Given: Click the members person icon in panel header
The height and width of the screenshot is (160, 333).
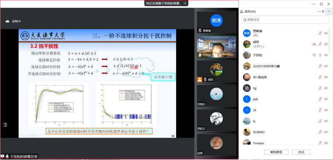Looking at the screenshot, I should click(241, 12).
